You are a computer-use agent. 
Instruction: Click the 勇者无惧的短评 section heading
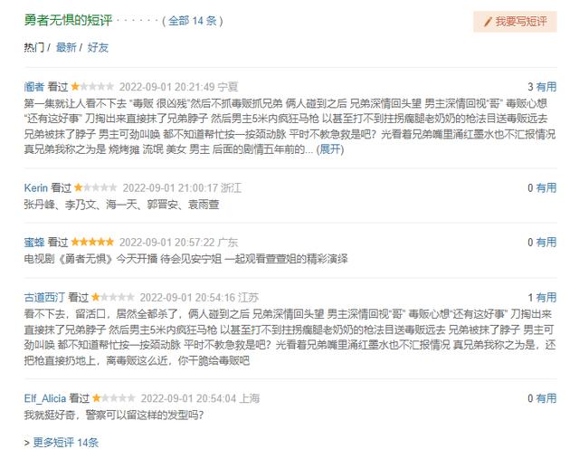pos(68,20)
